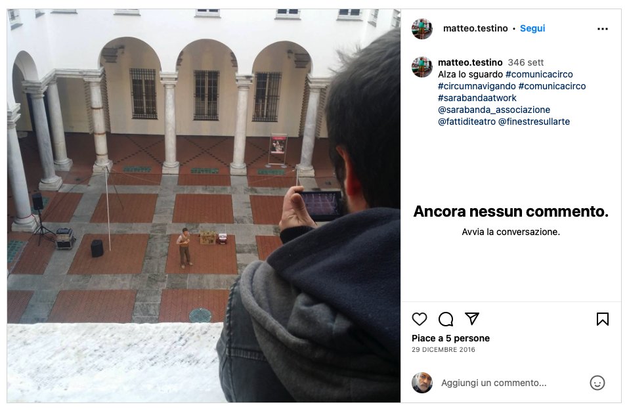
Task: View who liked: Piace a 5 persone
Action: click(x=450, y=338)
